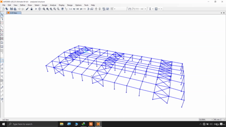This screenshot has width=226, height=127.
Task: Open the view window list dropdown arrow
Action: (221, 13)
